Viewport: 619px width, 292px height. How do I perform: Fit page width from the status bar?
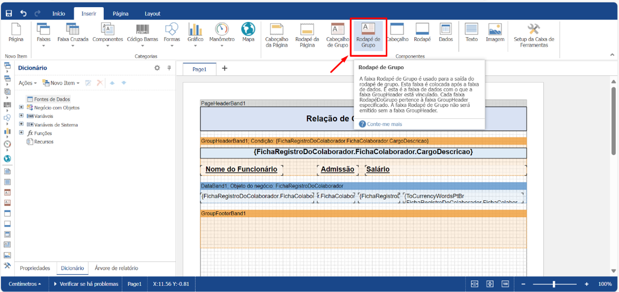pos(475,284)
